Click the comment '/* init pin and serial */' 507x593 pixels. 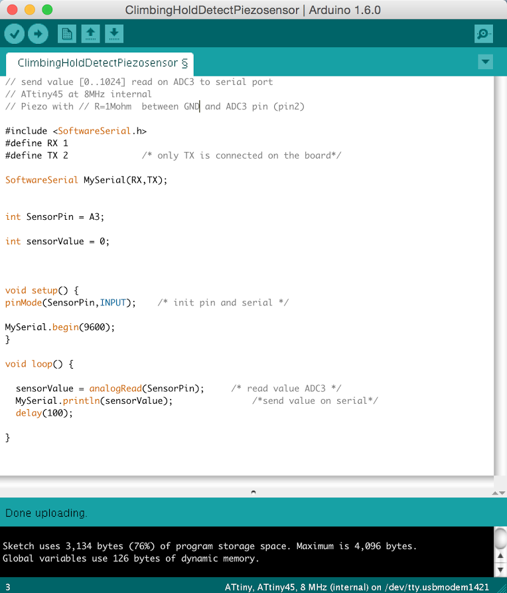[223, 303]
